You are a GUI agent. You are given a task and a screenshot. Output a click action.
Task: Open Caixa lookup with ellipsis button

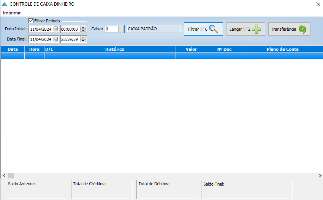pyautogui.click(x=121, y=29)
